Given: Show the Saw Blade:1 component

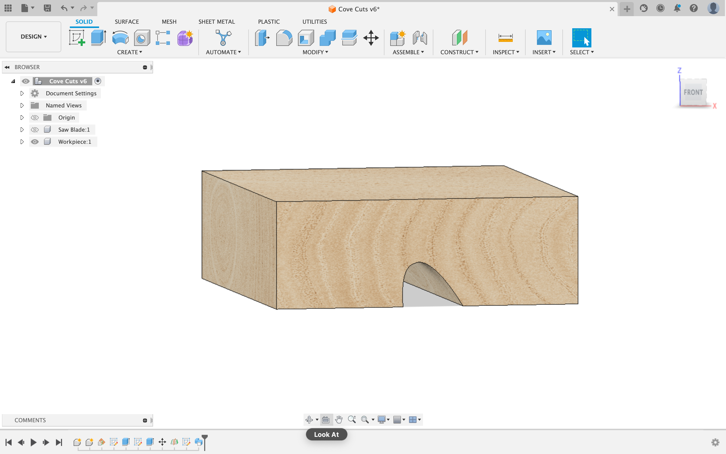Looking at the screenshot, I should point(35,130).
